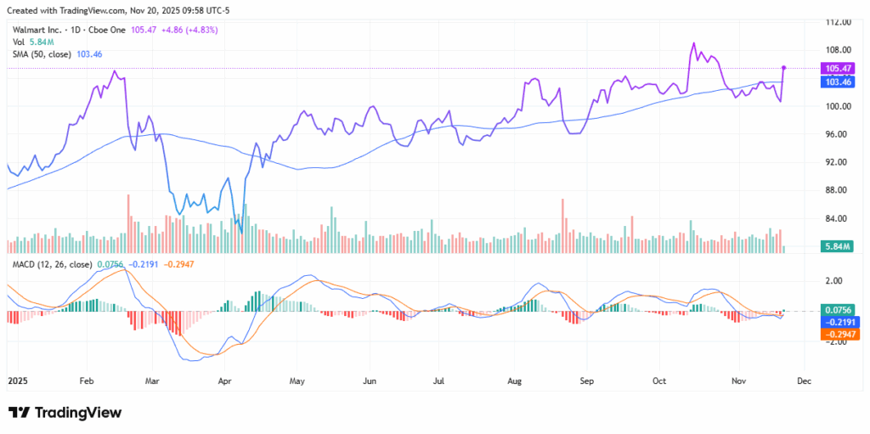The width and height of the screenshot is (870, 434).
Task: Select the purple 105.47 price tag
Action: click(838, 69)
